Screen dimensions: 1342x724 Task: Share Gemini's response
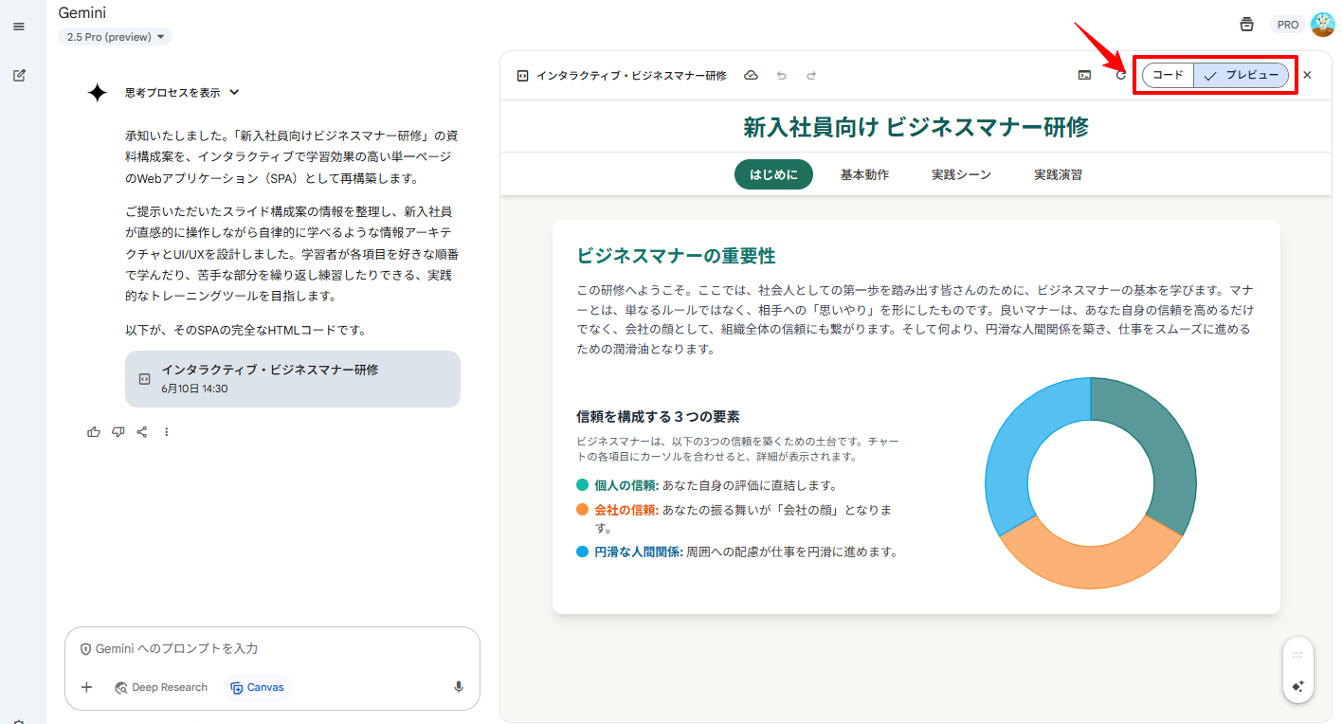point(142,431)
